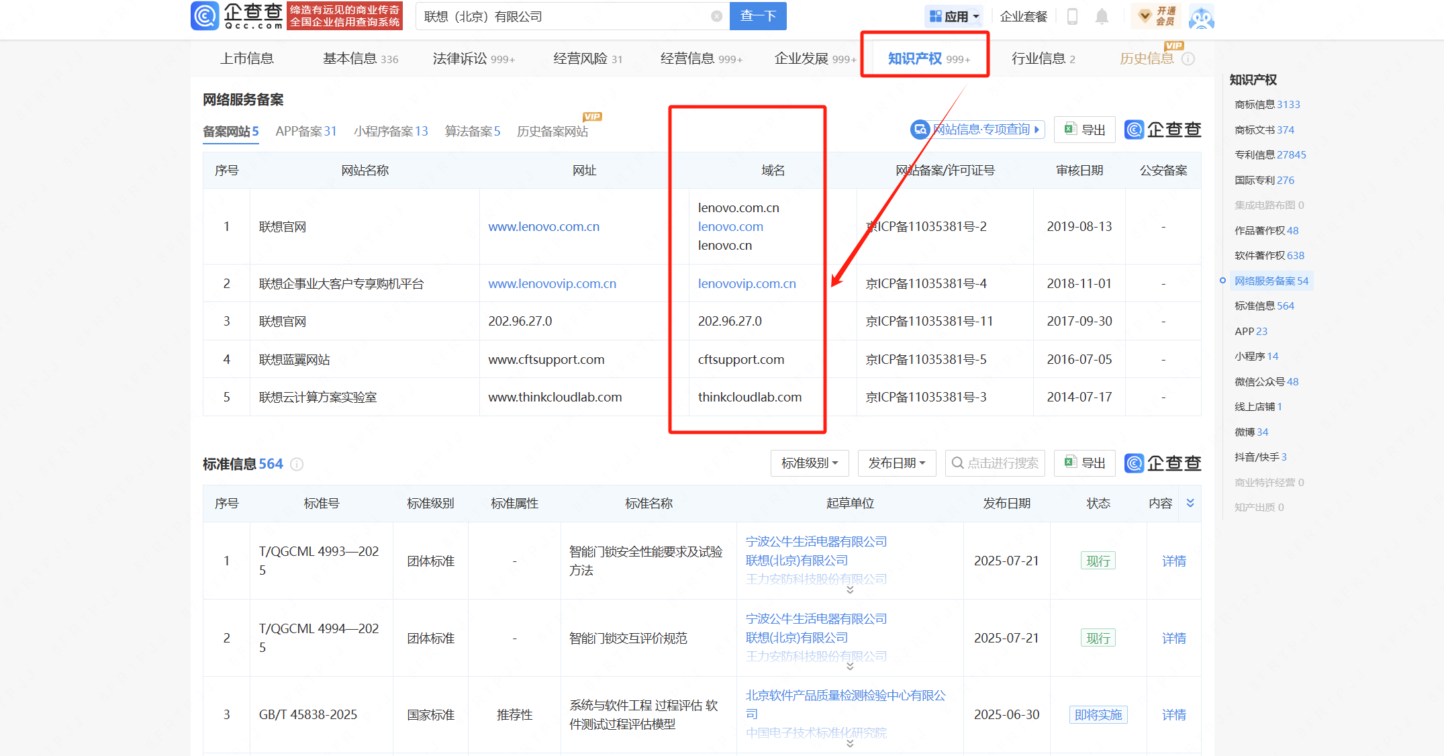Switch to the 企业发展 tab
The height and width of the screenshot is (756, 1444).
pyautogui.click(x=815, y=58)
